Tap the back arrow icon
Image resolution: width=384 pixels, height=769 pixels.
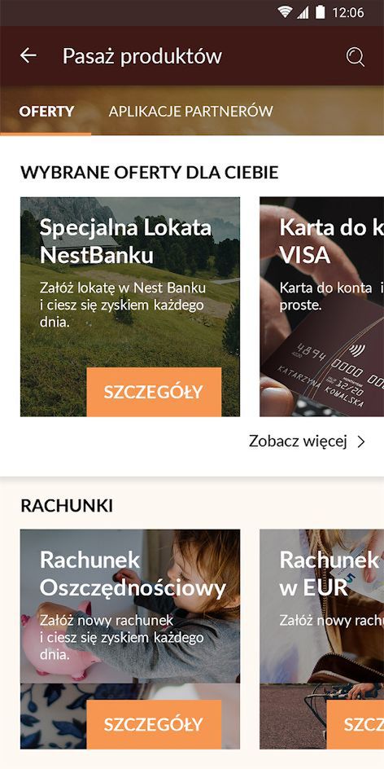pyautogui.click(x=28, y=56)
